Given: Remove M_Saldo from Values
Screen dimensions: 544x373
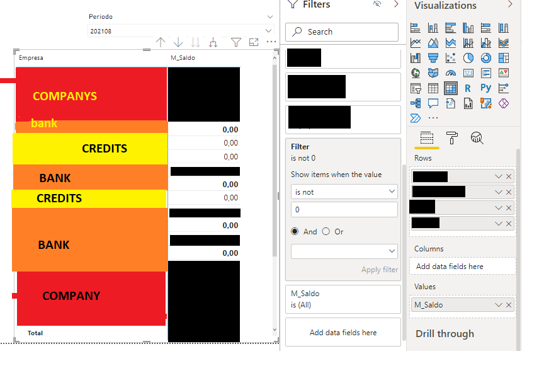Looking at the screenshot, I should (x=509, y=304).
